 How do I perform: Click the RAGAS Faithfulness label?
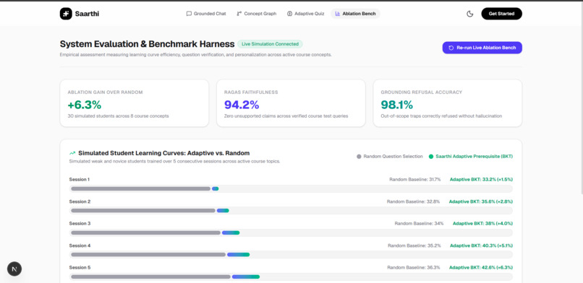click(x=251, y=92)
